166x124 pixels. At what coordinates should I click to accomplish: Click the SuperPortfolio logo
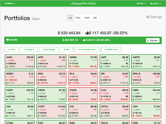pos(83,4)
